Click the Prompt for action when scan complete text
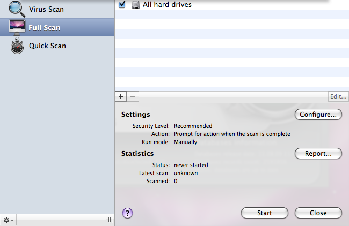349x226 pixels. (x=232, y=134)
